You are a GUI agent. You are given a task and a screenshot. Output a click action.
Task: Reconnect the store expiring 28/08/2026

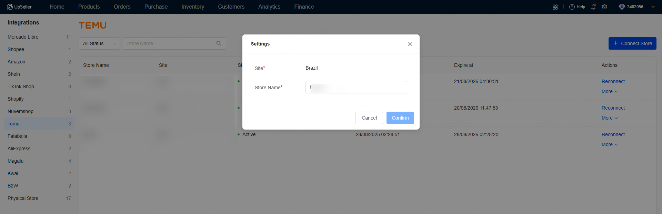pos(613,134)
